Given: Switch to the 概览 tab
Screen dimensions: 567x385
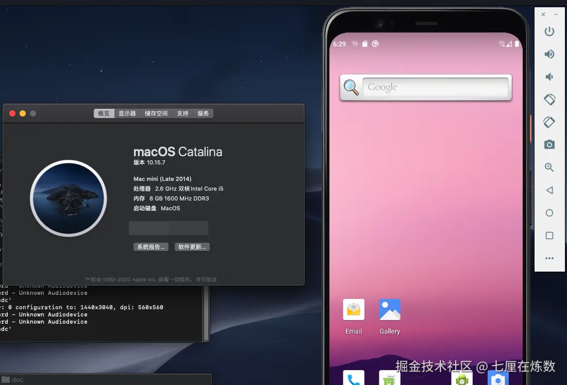Looking at the screenshot, I should (x=104, y=113).
